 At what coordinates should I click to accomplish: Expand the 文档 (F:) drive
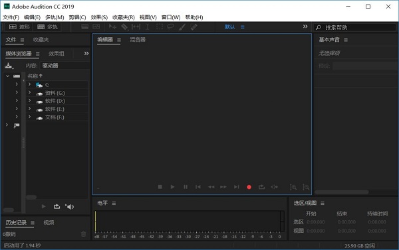[29, 117]
